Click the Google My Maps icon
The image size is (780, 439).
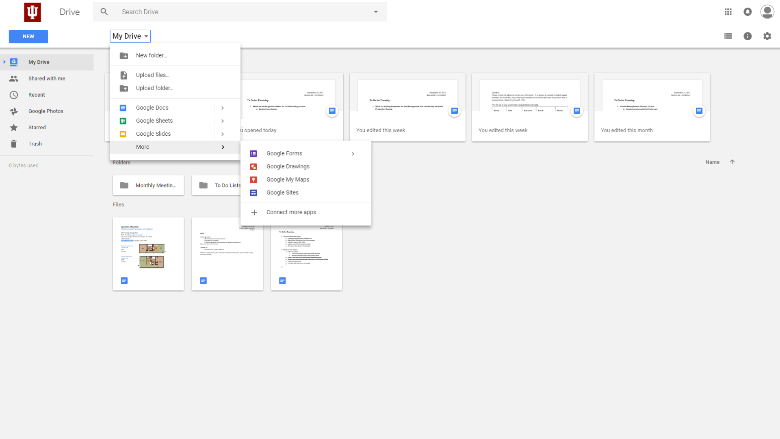click(253, 179)
